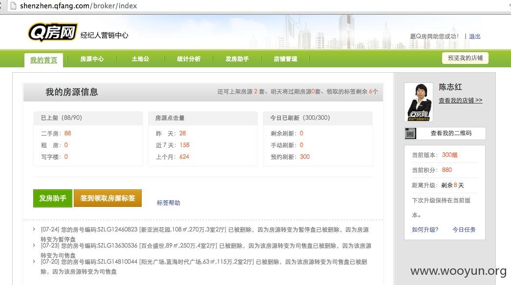
Task: Expand the 07-20 notification arrow
Action: [x=34, y=261]
